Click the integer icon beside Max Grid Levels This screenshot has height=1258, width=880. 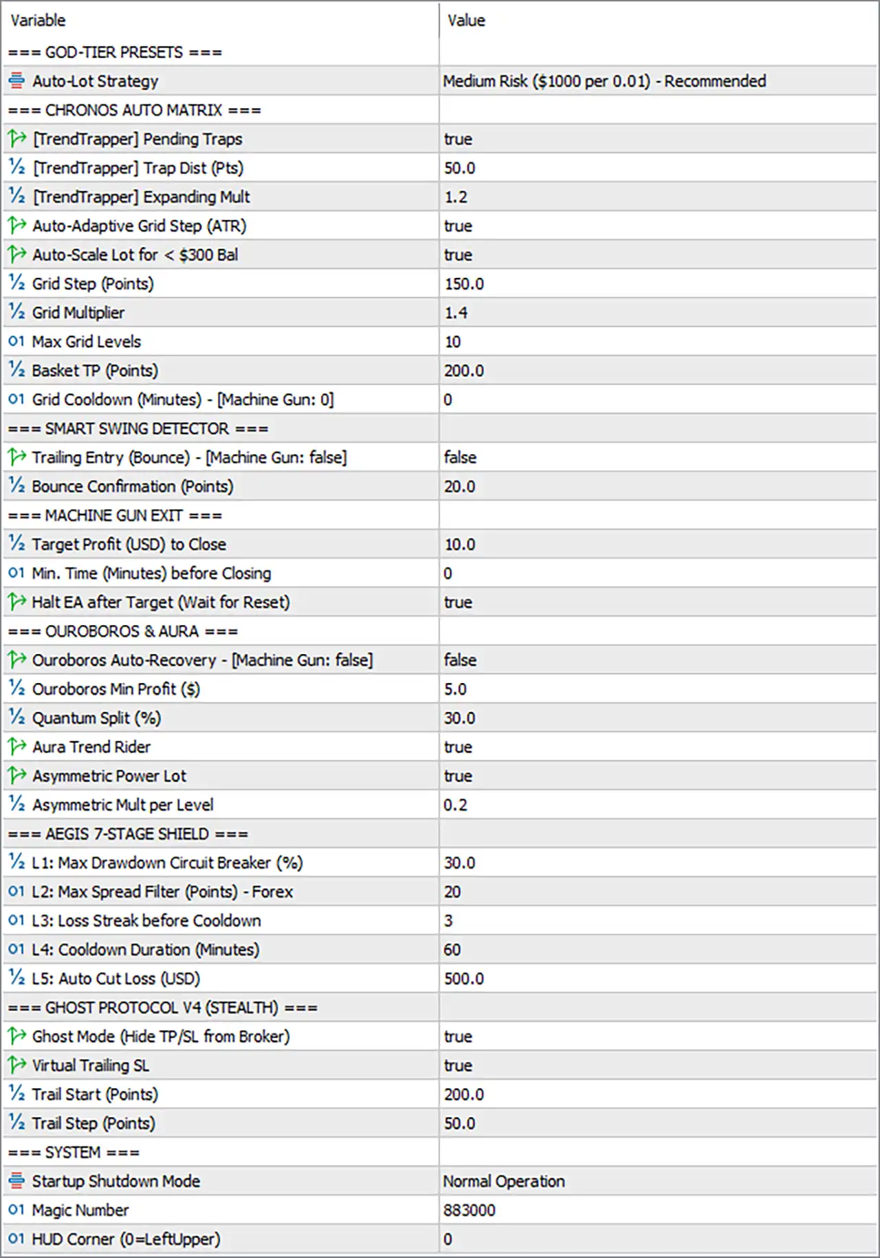[16, 341]
